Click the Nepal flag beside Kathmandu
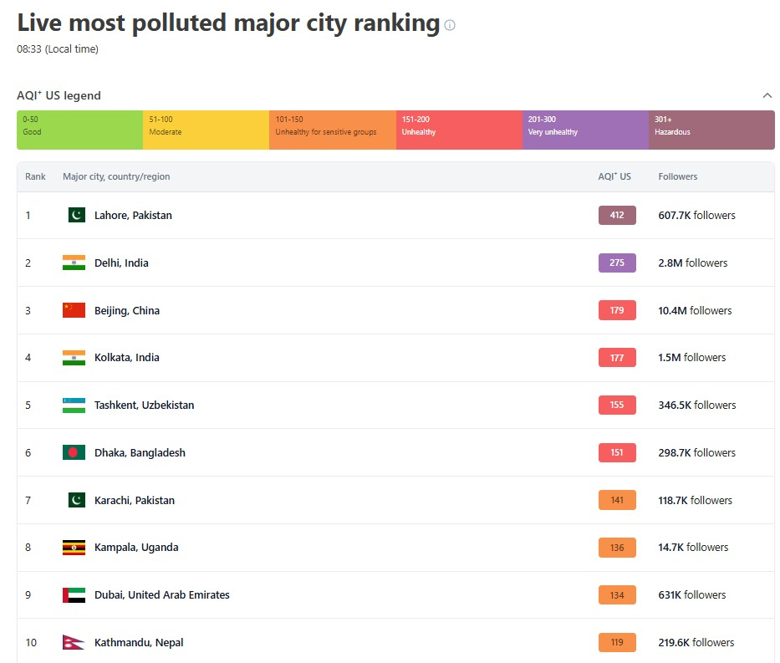Viewport: 780px width, 663px height. click(74, 643)
